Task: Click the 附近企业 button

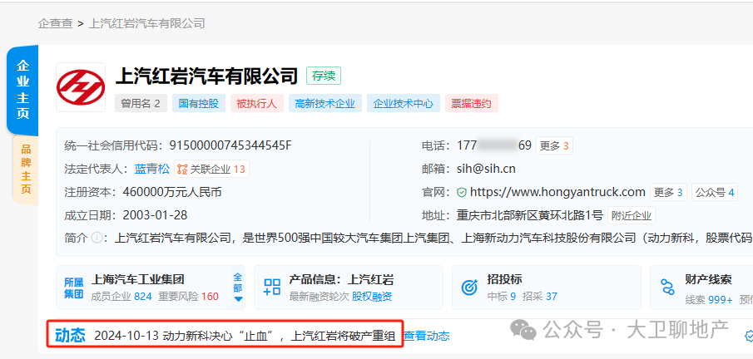Action: point(632,215)
